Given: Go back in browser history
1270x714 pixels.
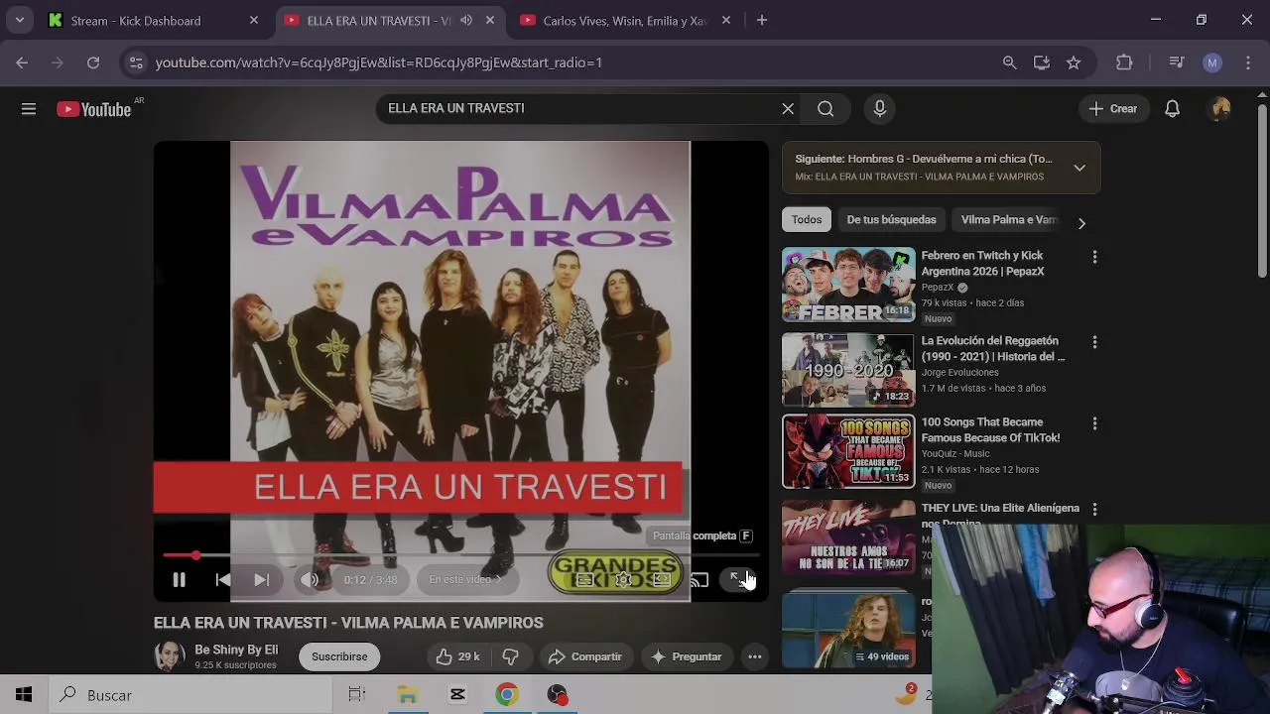Looking at the screenshot, I should pyautogui.click(x=22, y=62).
